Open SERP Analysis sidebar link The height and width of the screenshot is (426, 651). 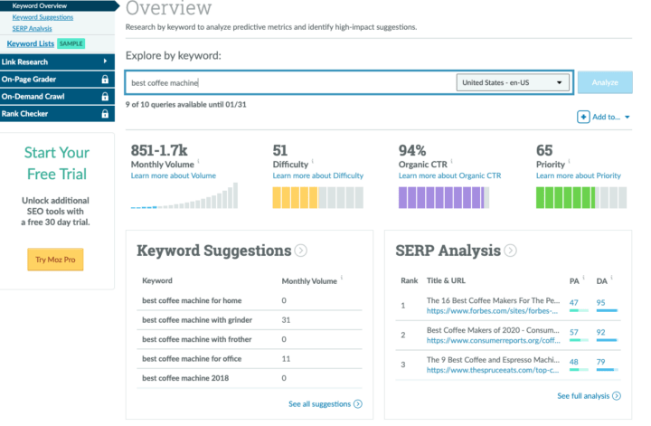[x=32, y=28]
